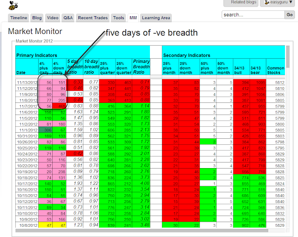Image resolution: width=298 pixels, height=237 pixels.
Task: Open the Video tab
Action: [53, 18]
